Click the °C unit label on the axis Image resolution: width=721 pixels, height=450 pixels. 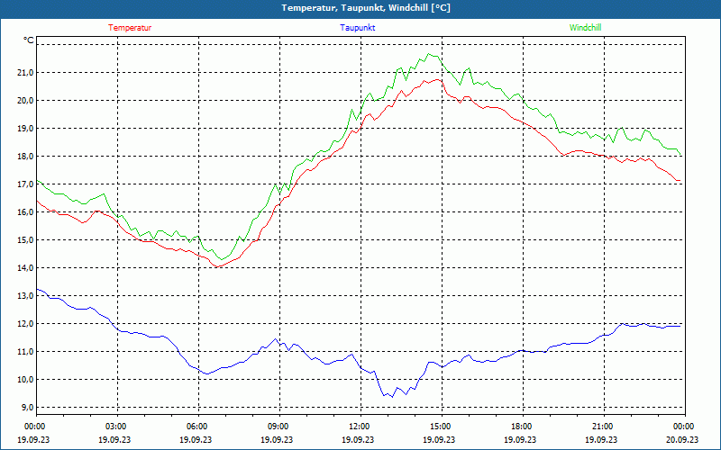29,40
